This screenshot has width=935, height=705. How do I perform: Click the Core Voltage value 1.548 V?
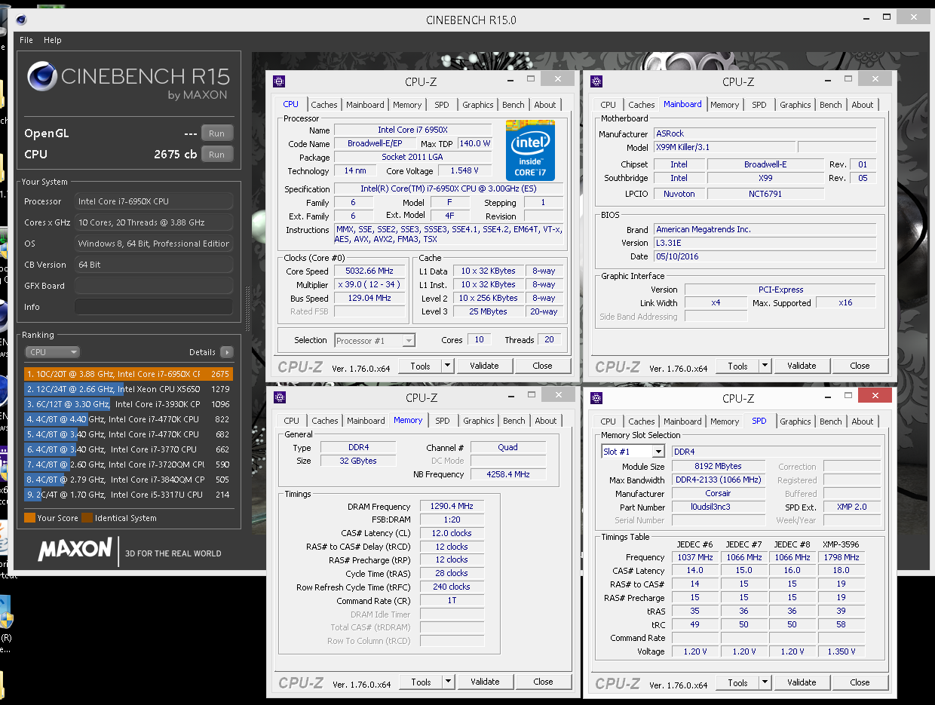pos(464,171)
